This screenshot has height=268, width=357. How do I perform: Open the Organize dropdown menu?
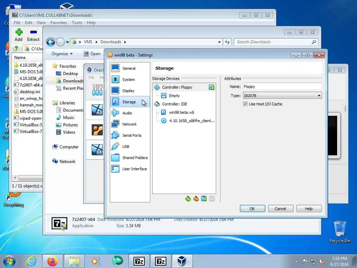pos(62,54)
